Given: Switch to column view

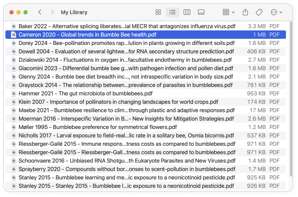Looking at the screenshot, I should point(187,12).
